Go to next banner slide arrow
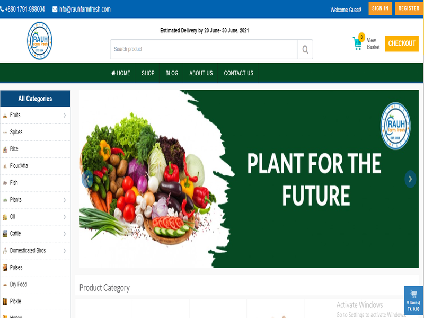 410,179
